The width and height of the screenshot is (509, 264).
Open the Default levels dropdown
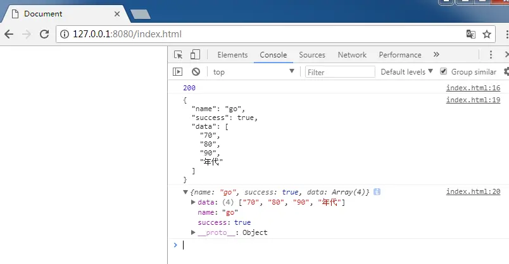coord(406,71)
